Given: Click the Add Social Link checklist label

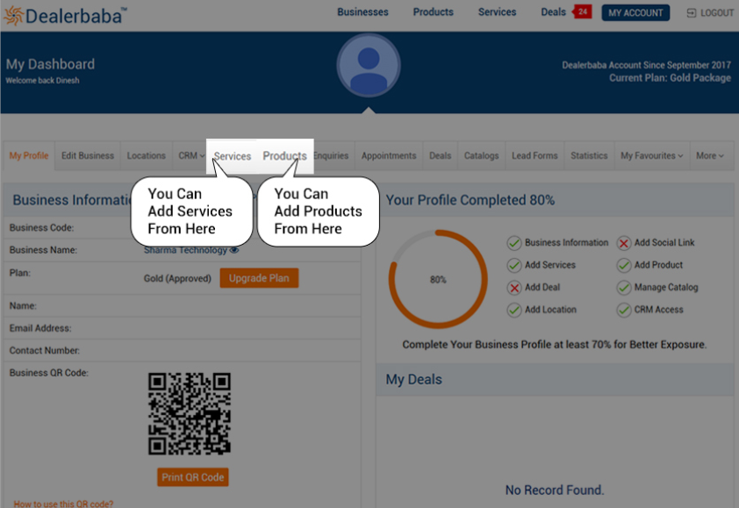Looking at the screenshot, I should click(664, 242).
